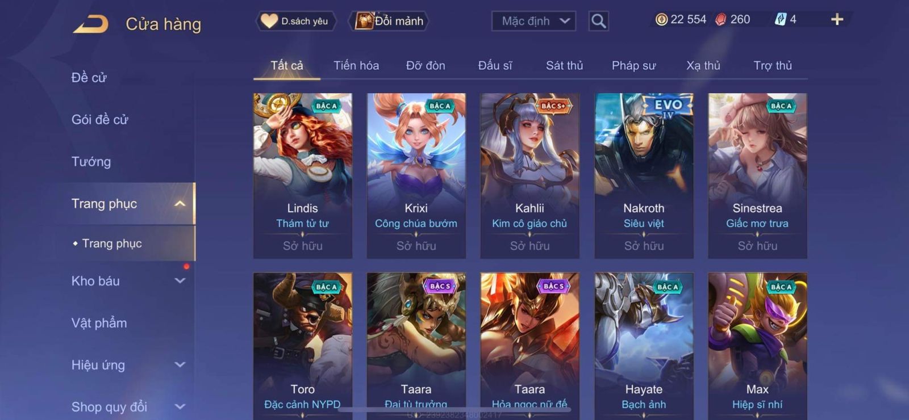The image size is (909, 420).
Task: Tap the back arrow beside Cửa hàng
Action: [x=91, y=24]
